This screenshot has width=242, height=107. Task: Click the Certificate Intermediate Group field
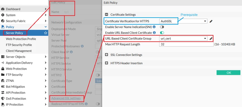(x=98, y=92)
